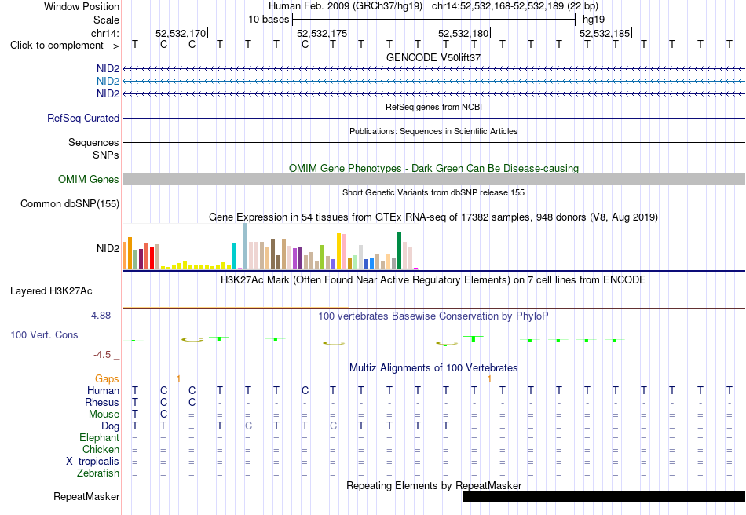
Task: Click the SNPs publications track label
Action: click(106, 155)
